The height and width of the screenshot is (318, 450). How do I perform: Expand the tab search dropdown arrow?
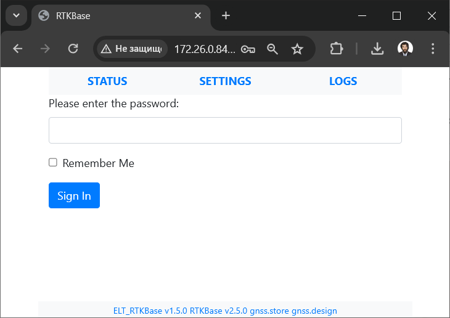[x=17, y=15]
